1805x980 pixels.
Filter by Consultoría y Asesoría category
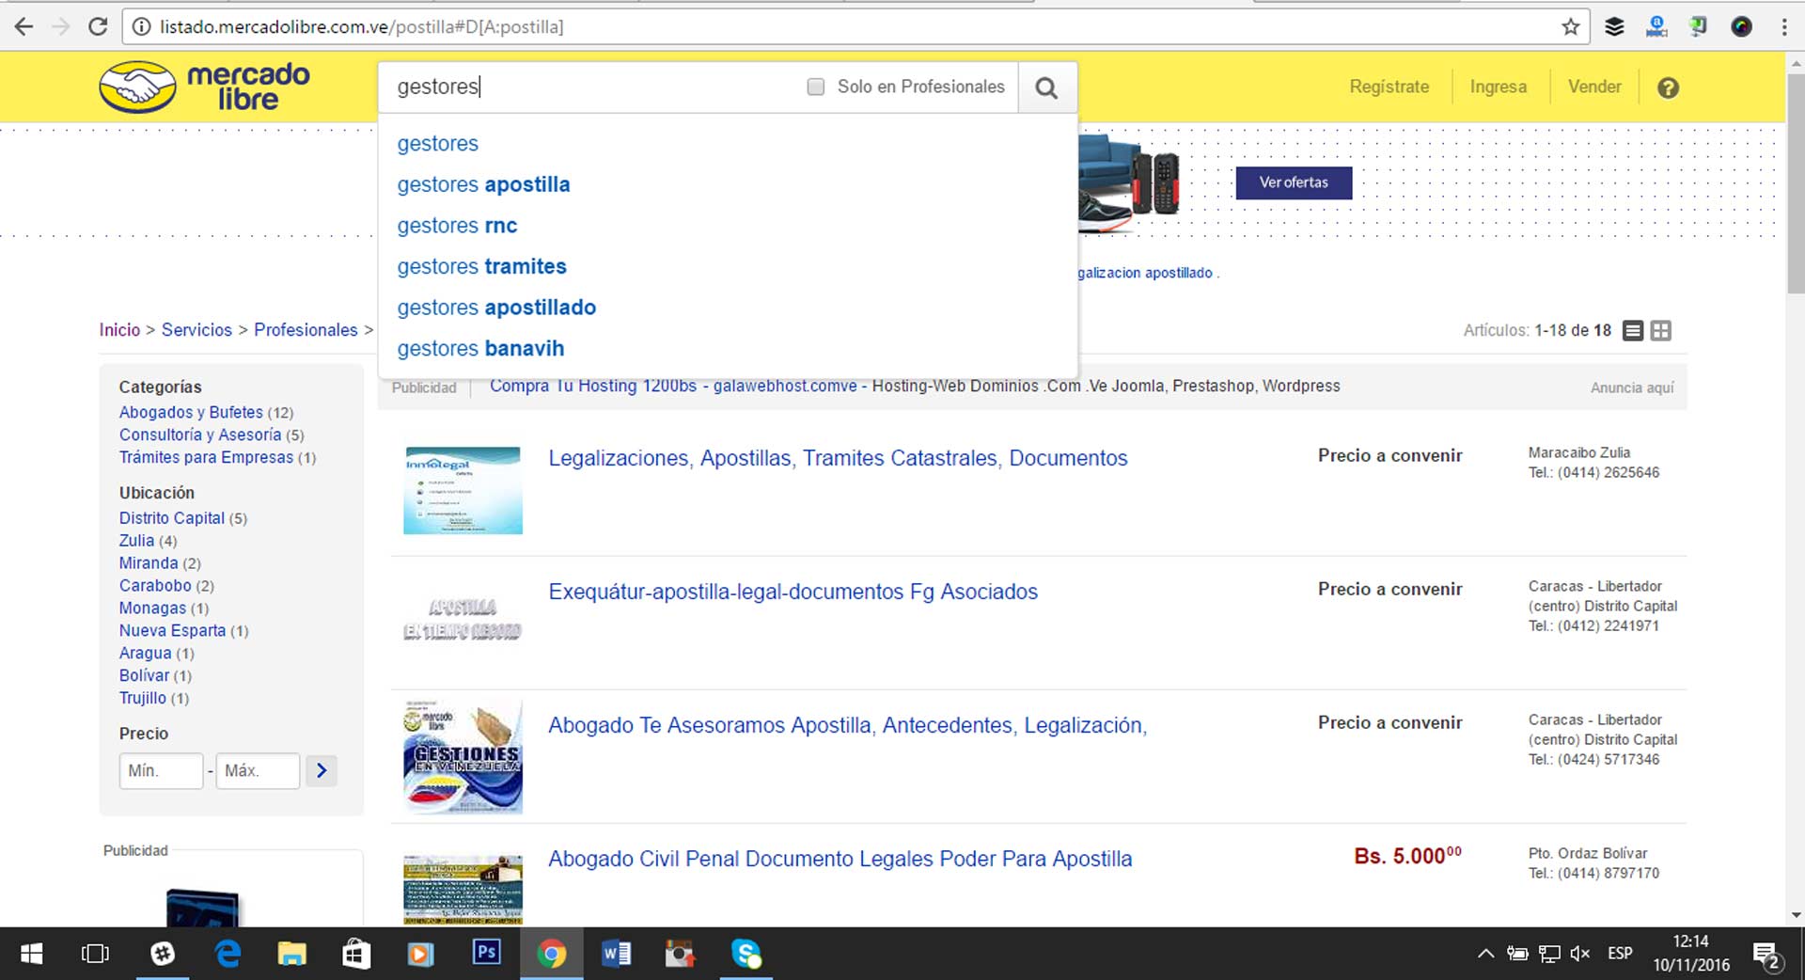199,435
